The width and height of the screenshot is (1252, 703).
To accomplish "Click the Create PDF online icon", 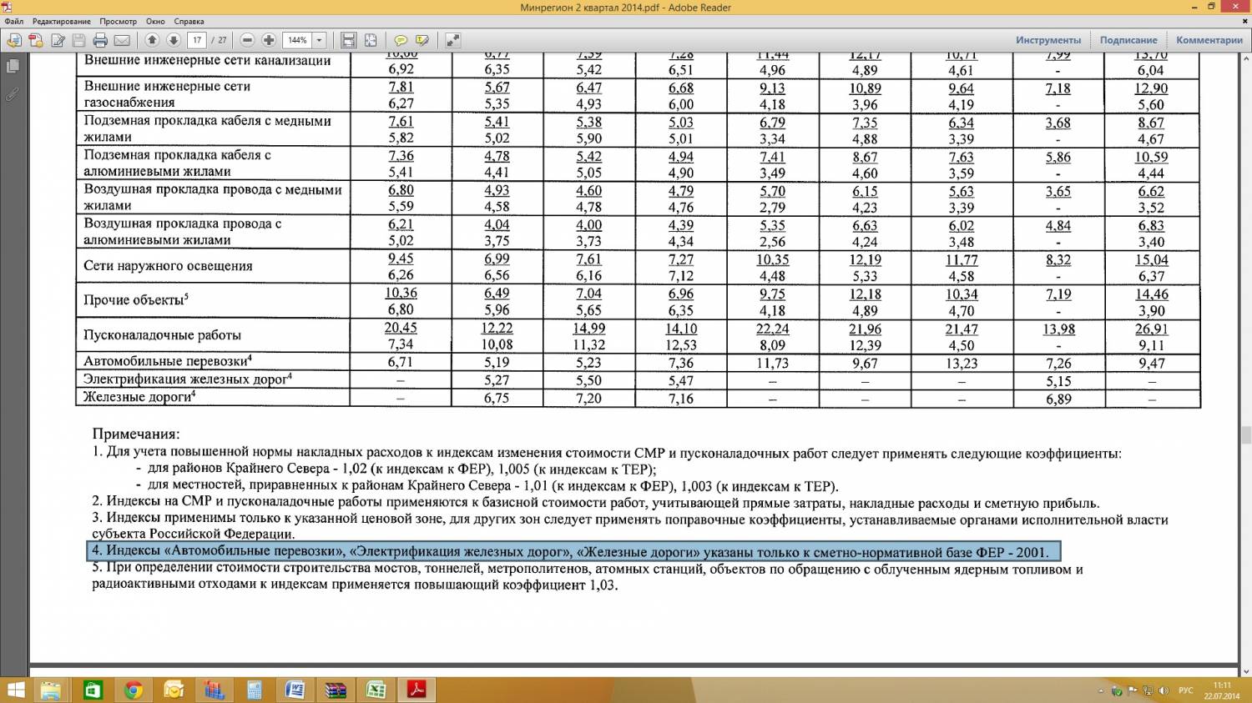I will pos(35,40).
